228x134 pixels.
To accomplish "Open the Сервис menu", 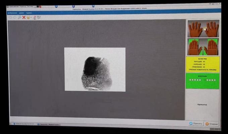I will (21, 13).
